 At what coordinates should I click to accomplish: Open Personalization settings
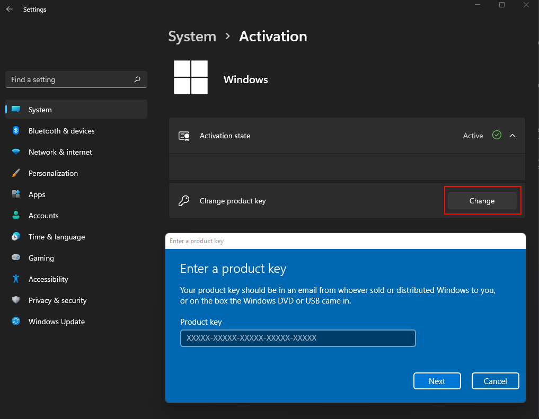point(76,173)
